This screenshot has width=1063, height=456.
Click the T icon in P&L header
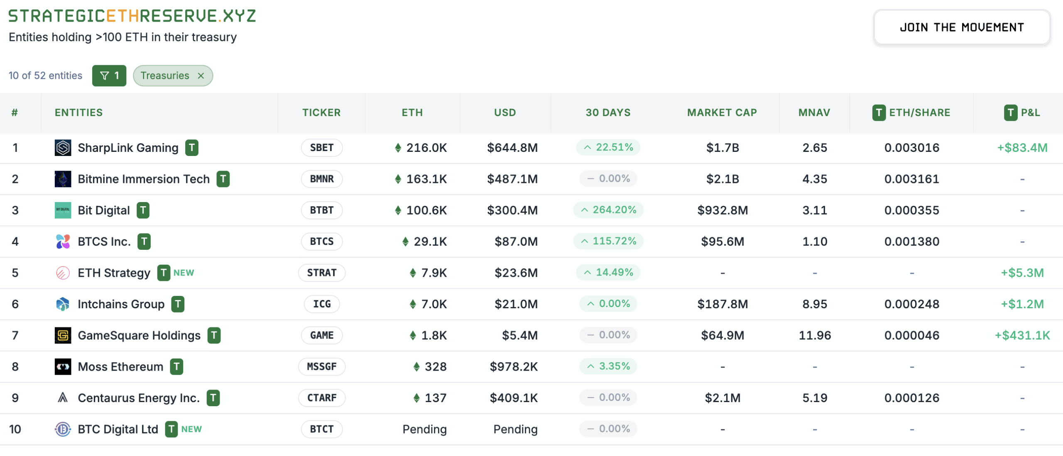1011,112
